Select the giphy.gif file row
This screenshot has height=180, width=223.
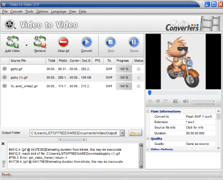pyautogui.click(x=72, y=69)
